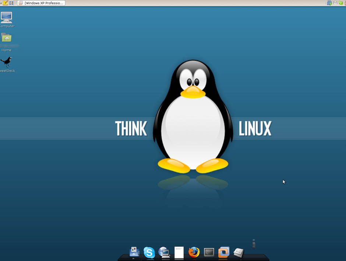The height and width of the screenshot is (261, 346).
Task: Open the Gmail M tray icon
Action: pos(335,3)
